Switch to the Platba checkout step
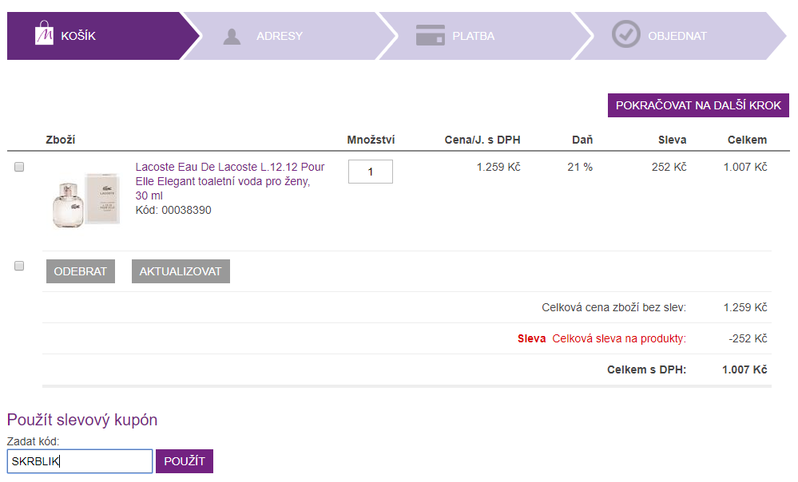Image resolution: width=798 pixels, height=482 pixels. click(x=485, y=36)
